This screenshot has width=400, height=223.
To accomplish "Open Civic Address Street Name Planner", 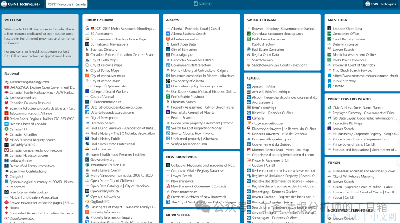I will pos(358,108).
